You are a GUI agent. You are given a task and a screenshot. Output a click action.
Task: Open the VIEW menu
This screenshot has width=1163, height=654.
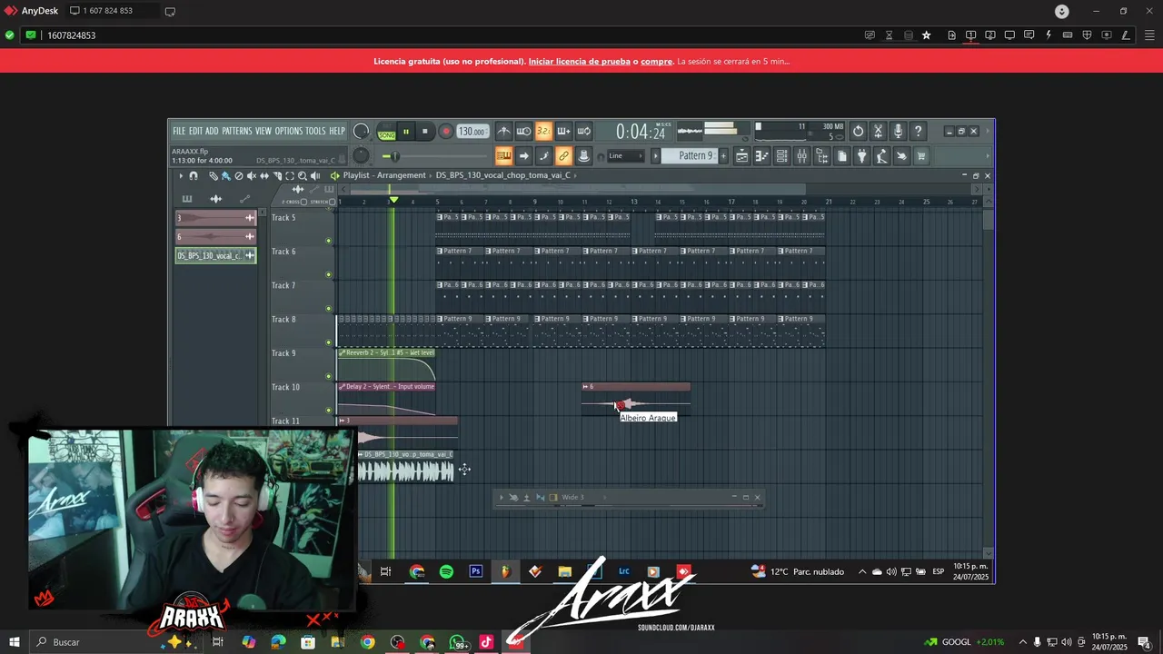(x=263, y=131)
